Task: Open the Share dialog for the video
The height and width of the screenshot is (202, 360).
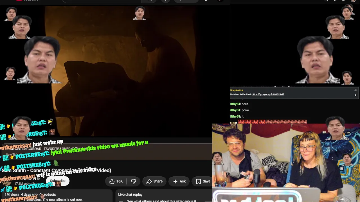Action: click(154, 182)
